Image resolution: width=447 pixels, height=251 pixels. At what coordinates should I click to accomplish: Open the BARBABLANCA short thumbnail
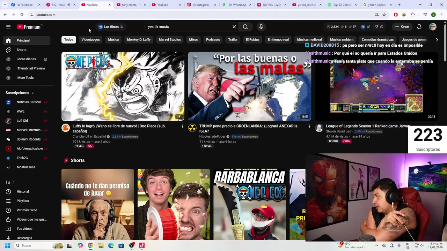(250, 204)
